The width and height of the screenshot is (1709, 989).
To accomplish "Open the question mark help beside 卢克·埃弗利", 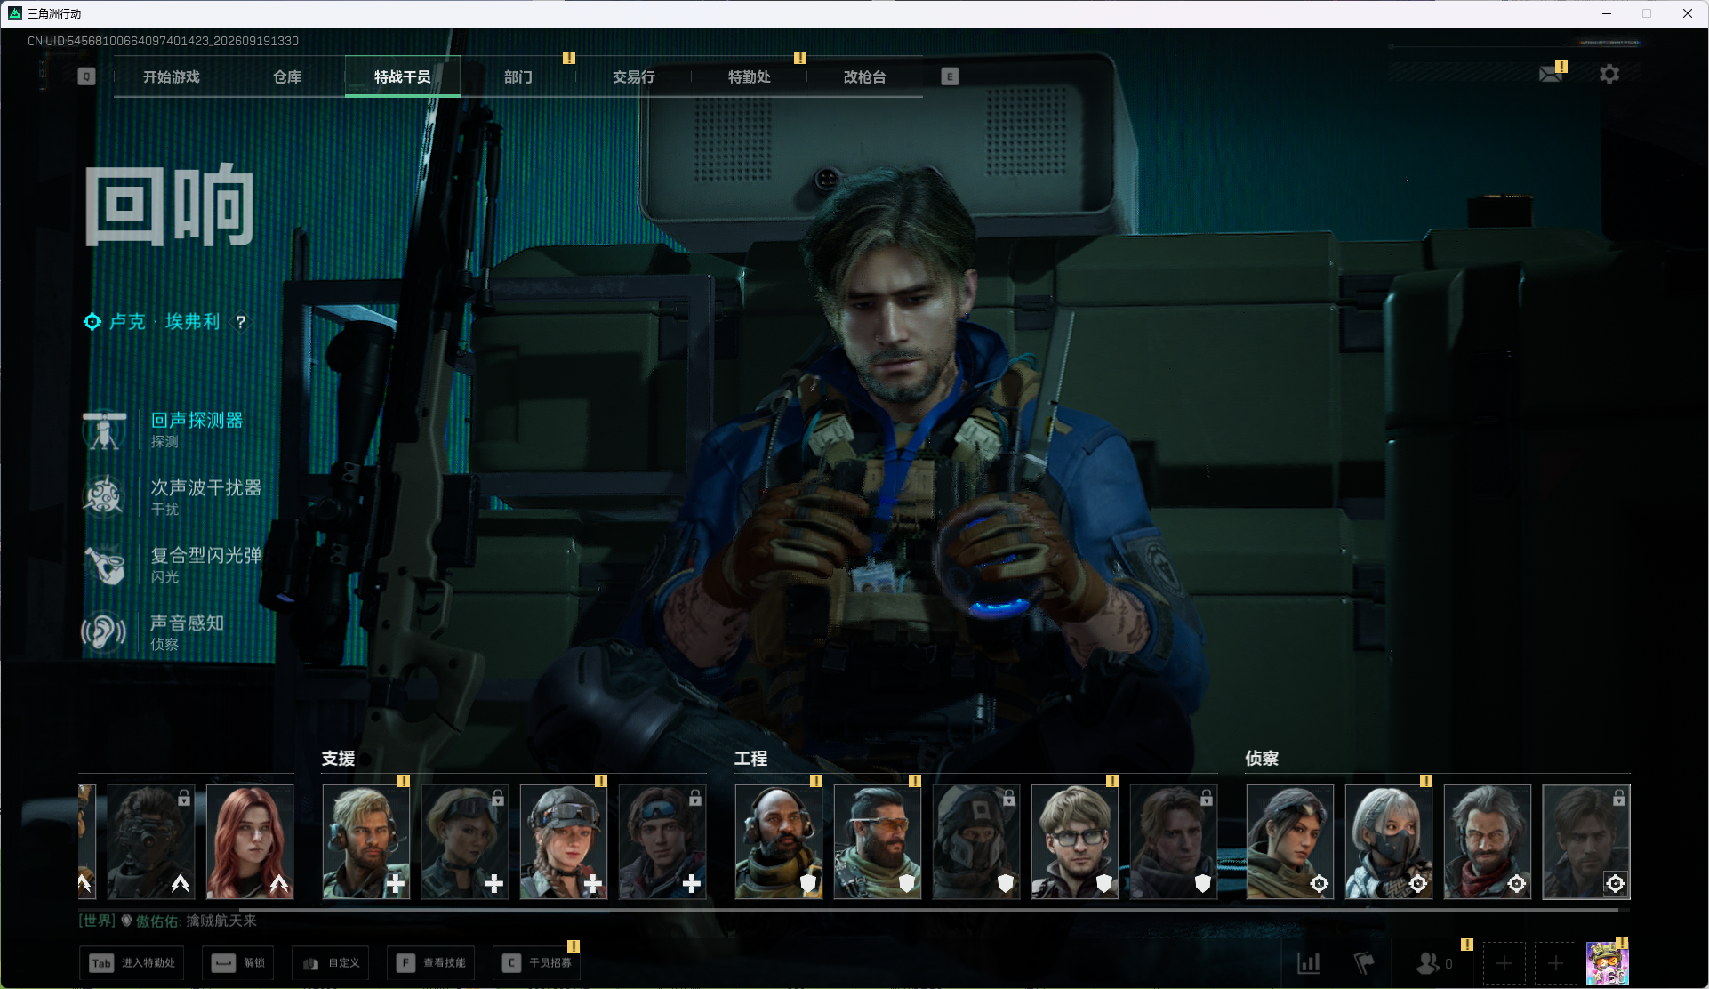I will 240,322.
